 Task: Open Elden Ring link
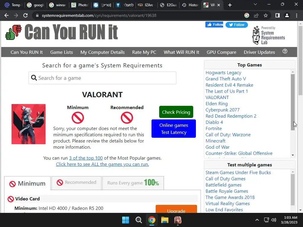[x=216, y=104]
